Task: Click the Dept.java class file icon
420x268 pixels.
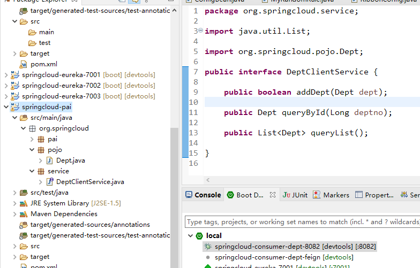Action: click(x=49, y=160)
